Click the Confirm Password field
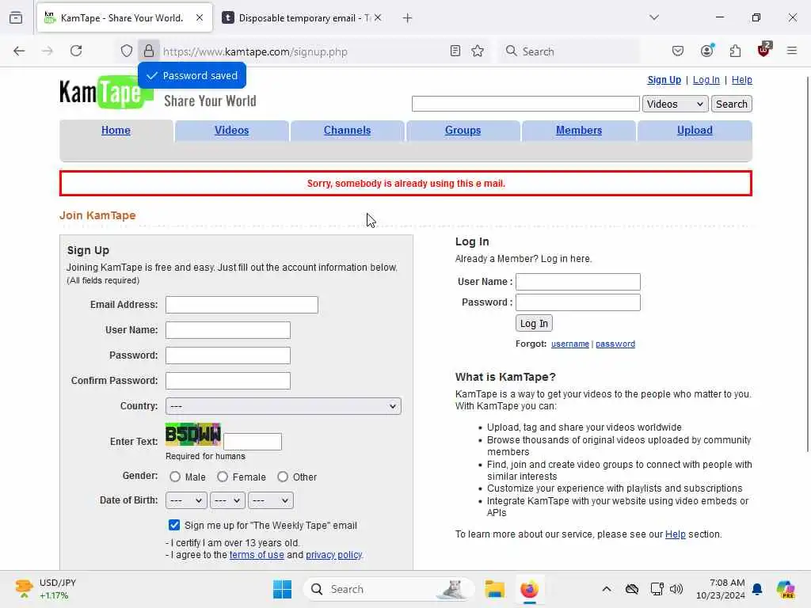 [x=227, y=381]
